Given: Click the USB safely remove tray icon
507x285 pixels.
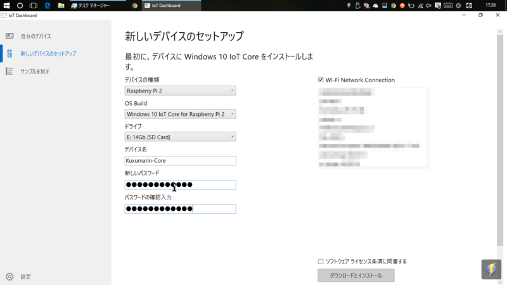Looking at the screenshot, I should pos(357,5).
